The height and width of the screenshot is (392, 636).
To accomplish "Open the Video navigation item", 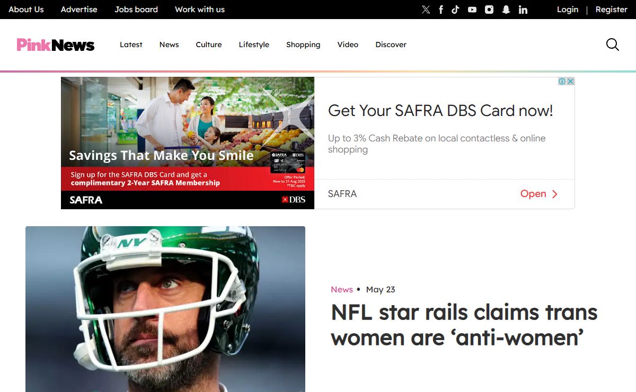I will tap(348, 44).
